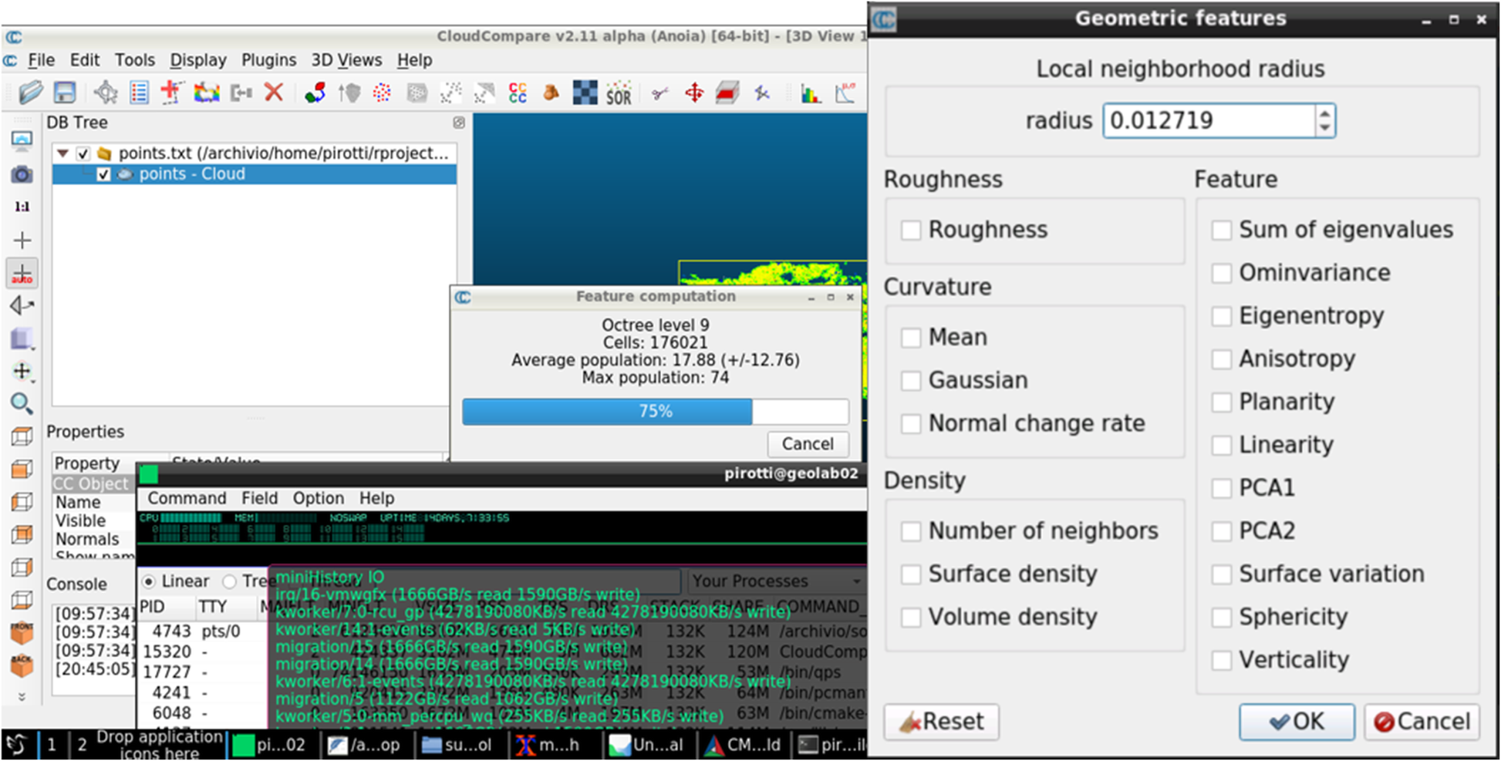Click the SOR filter icon
The image size is (1501, 761).
pos(619,93)
